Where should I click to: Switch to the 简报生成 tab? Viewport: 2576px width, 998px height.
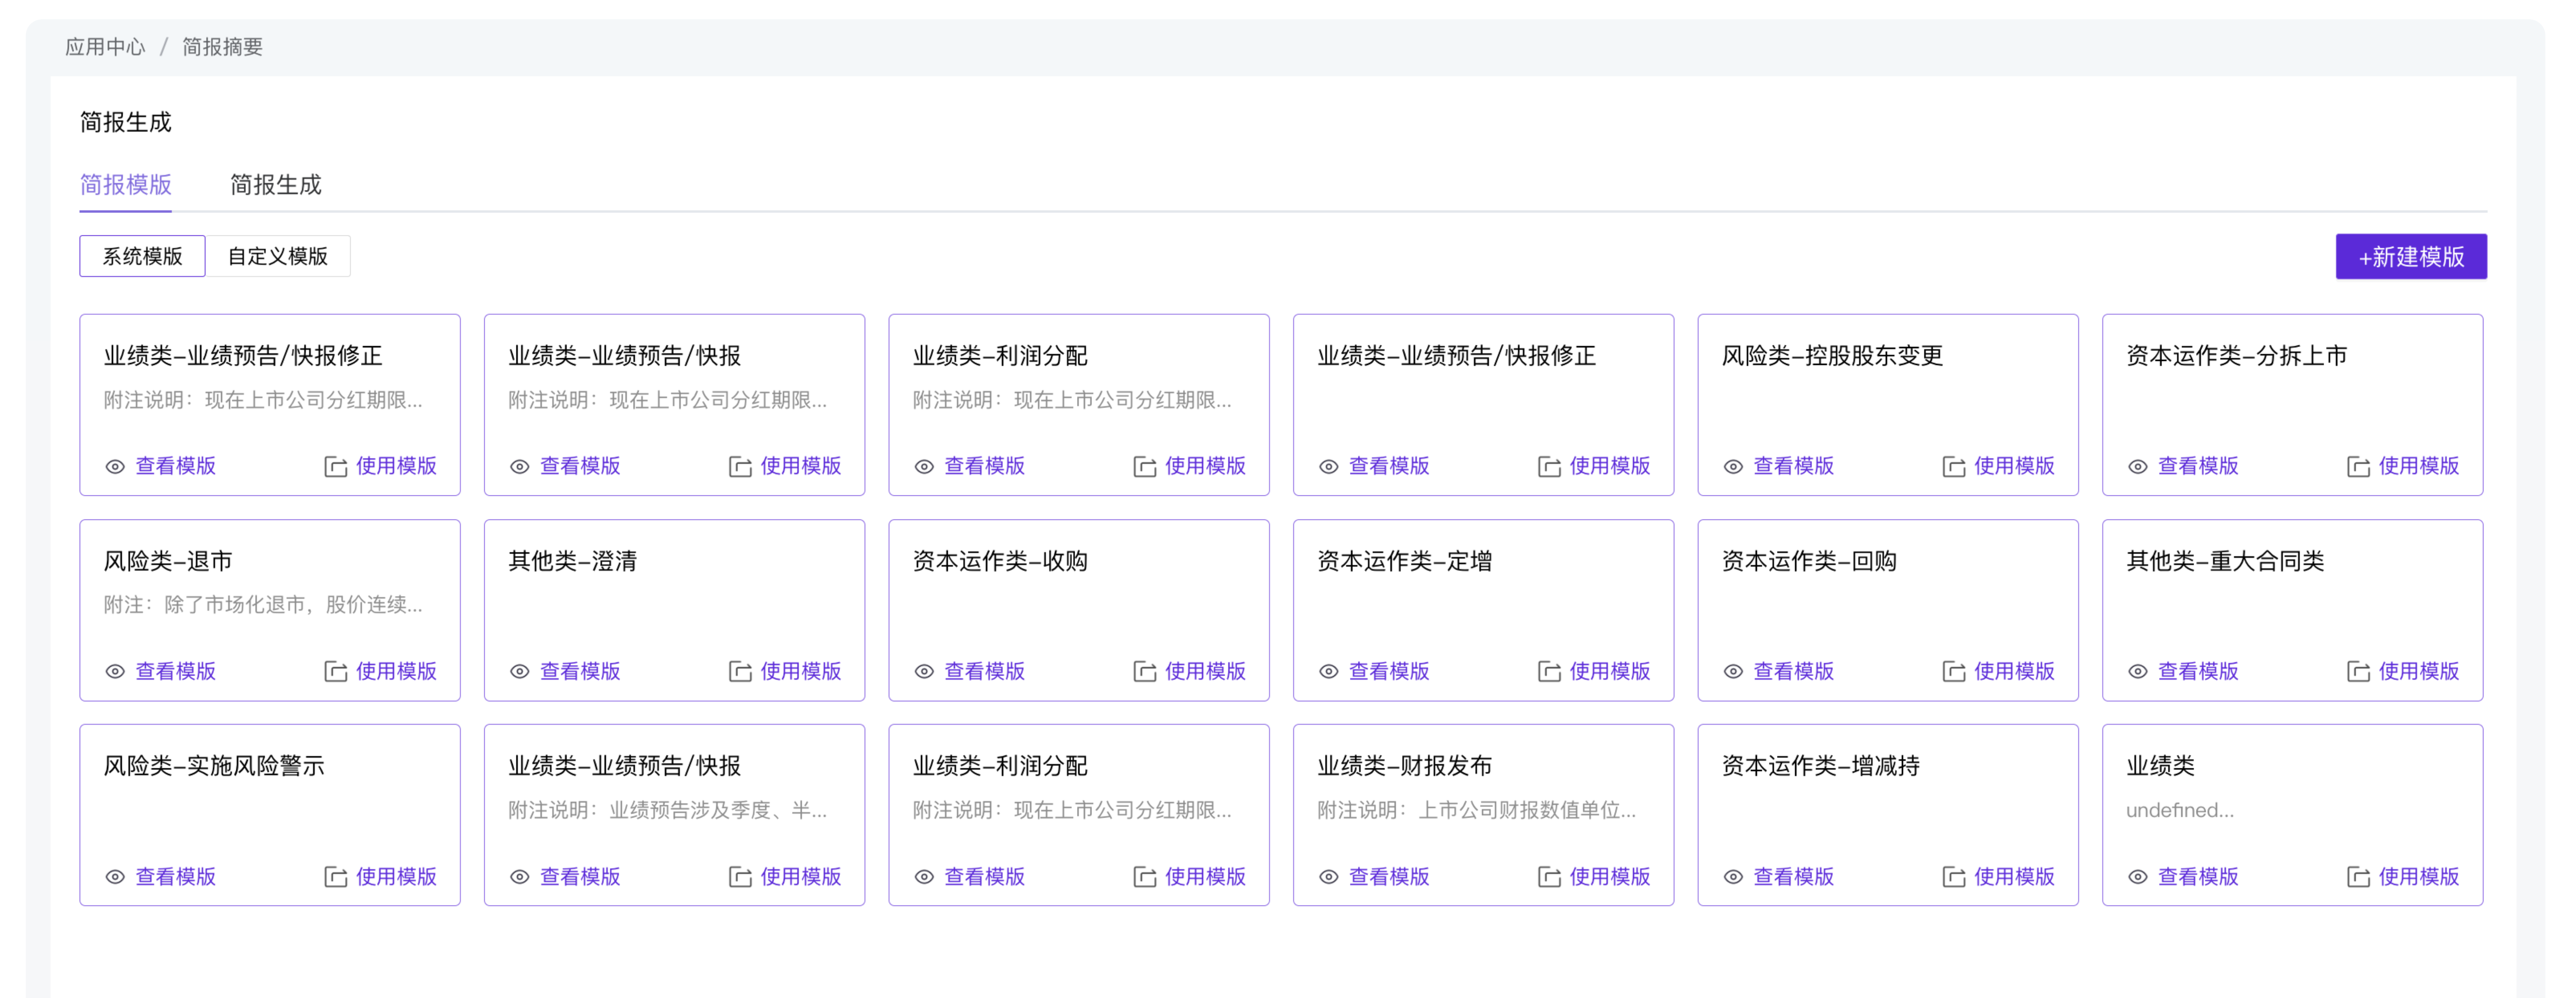[x=276, y=185]
